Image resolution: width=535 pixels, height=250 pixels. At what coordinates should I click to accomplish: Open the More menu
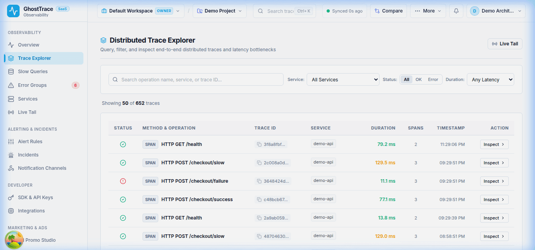point(428,11)
